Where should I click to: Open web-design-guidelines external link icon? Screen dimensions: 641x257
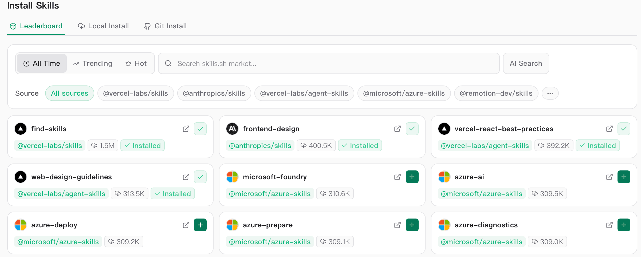point(186,177)
